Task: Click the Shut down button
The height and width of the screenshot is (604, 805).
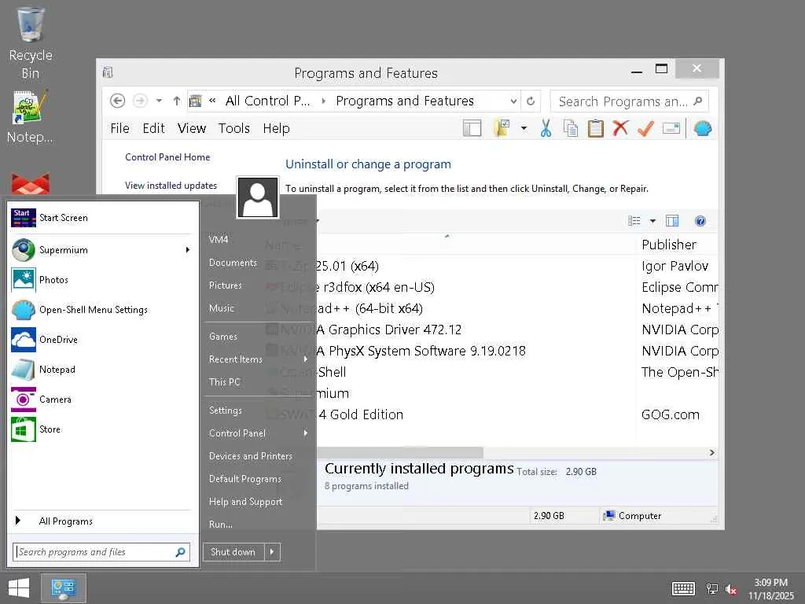Action: pos(233,552)
